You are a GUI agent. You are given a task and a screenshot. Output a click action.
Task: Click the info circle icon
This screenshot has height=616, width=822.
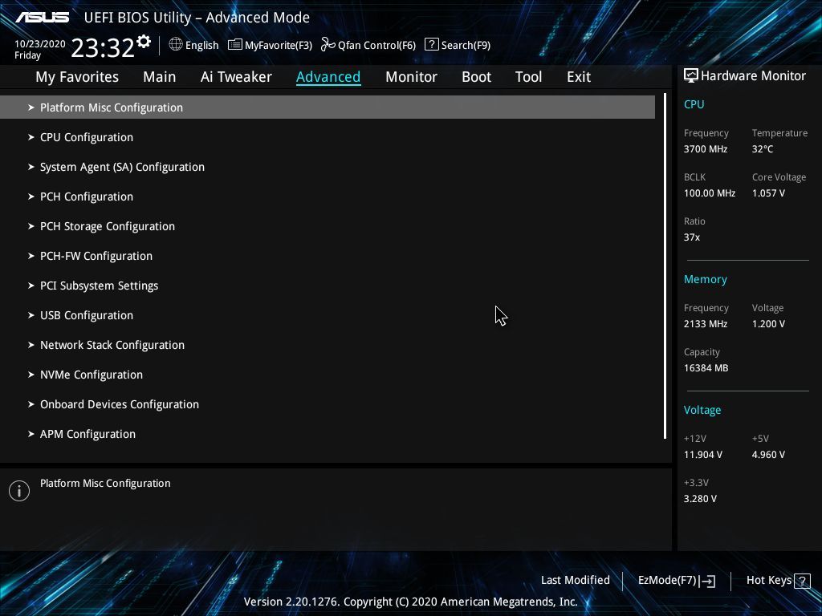coord(19,491)
